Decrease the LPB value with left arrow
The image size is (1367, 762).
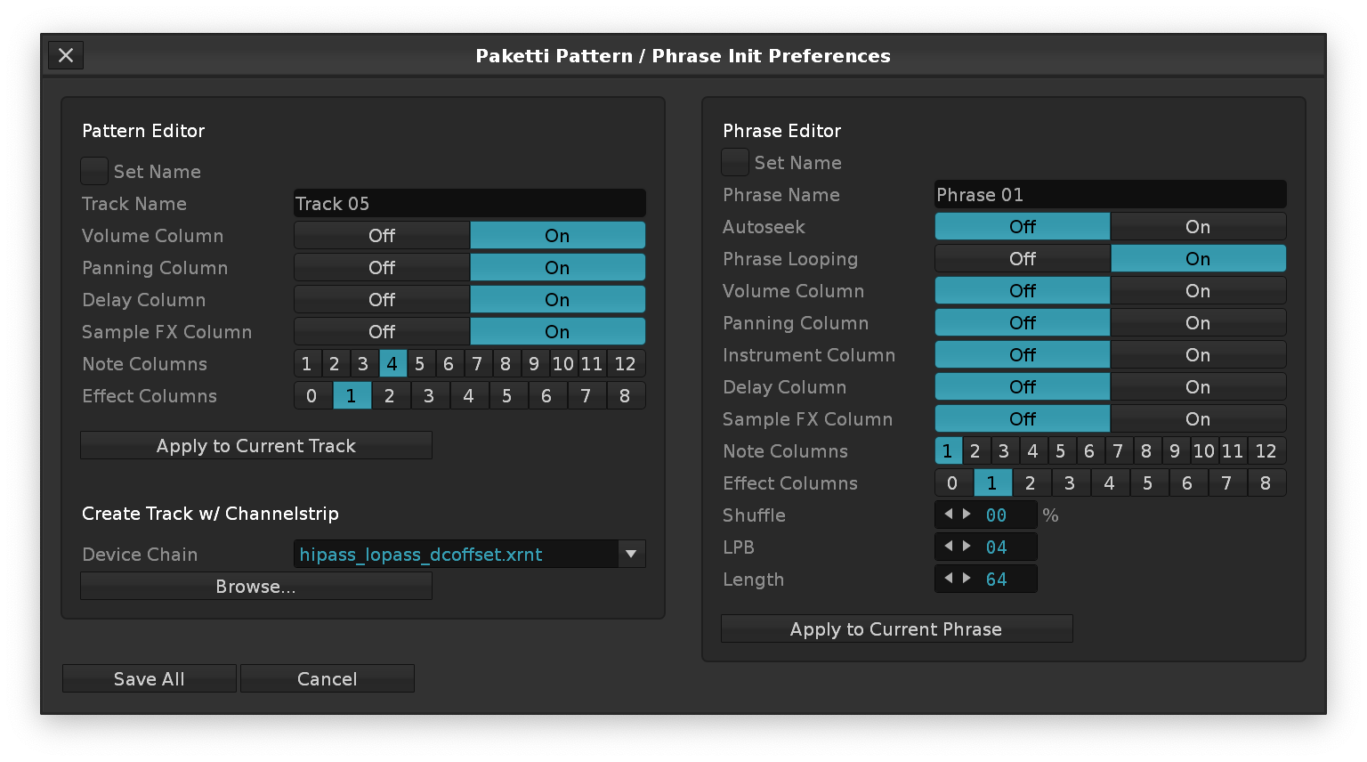(x=948, y=547)
